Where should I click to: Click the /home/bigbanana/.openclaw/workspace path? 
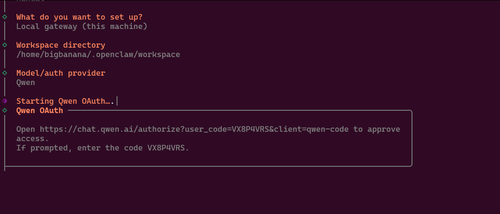coord(98,55)
